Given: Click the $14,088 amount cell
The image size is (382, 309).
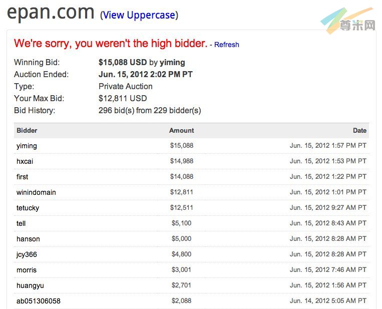Looking at the screenshot, I should pyautogui.click(x=182, y=176).
